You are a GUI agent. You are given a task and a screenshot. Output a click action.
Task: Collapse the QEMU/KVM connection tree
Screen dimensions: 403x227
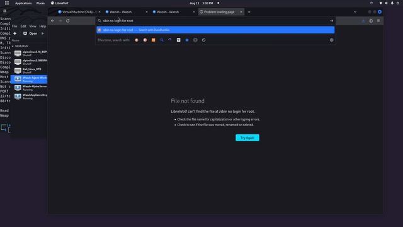13,46
